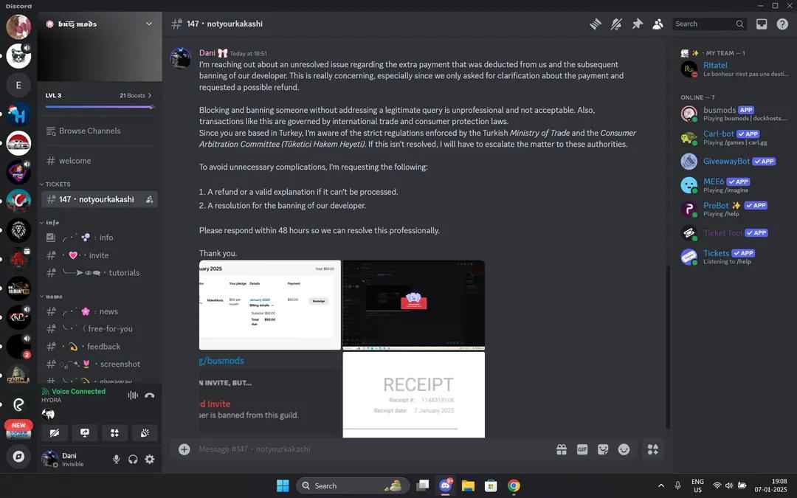Click the message input for #147
The width and height of the screenshot is (797, 498).
[x=373, y=449]
